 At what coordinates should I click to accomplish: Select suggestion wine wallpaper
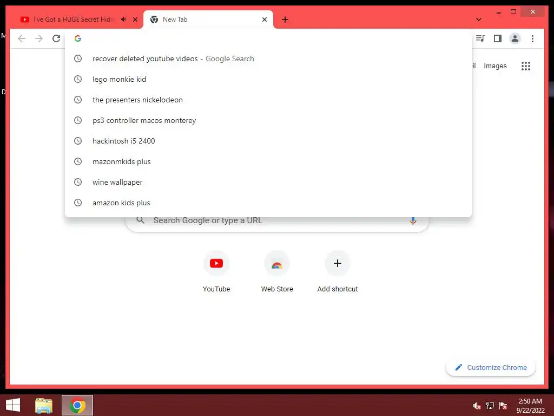coord(268,182)
